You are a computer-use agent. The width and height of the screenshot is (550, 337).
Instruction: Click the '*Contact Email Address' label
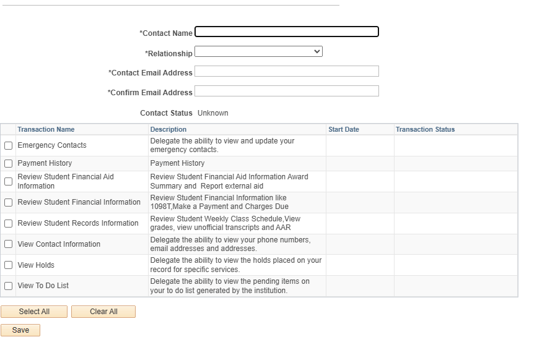pyautogui.click(x=150, y=73)
